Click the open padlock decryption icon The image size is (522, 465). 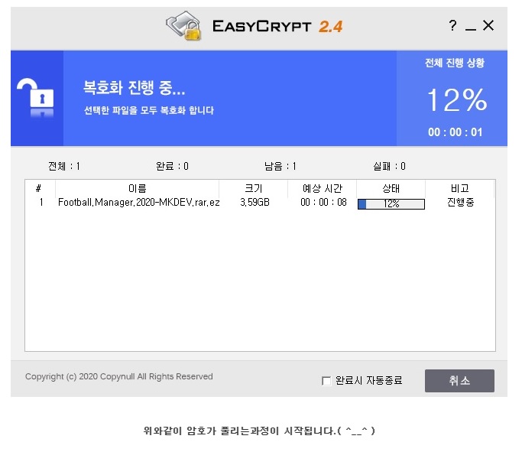(35, 98)
